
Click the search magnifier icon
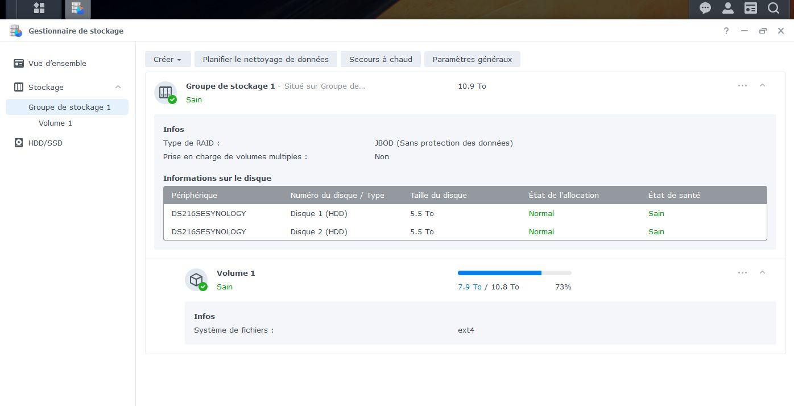(773, 8)
